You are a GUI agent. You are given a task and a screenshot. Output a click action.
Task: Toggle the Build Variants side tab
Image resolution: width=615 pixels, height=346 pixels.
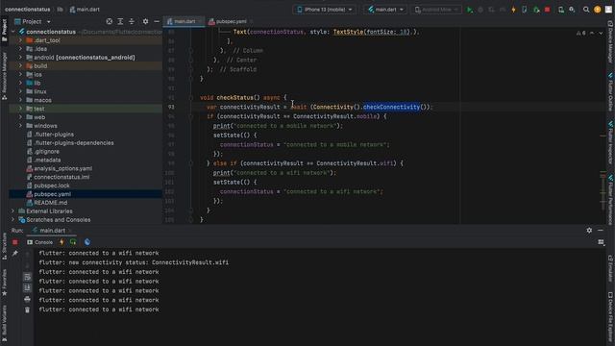coord(4,322)
